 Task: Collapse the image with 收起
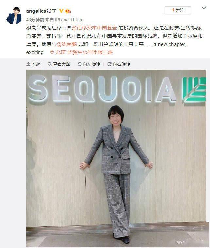pyautogui.click(x=33, y=64)
